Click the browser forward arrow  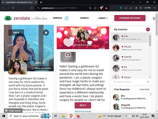[x=8, y=8]
